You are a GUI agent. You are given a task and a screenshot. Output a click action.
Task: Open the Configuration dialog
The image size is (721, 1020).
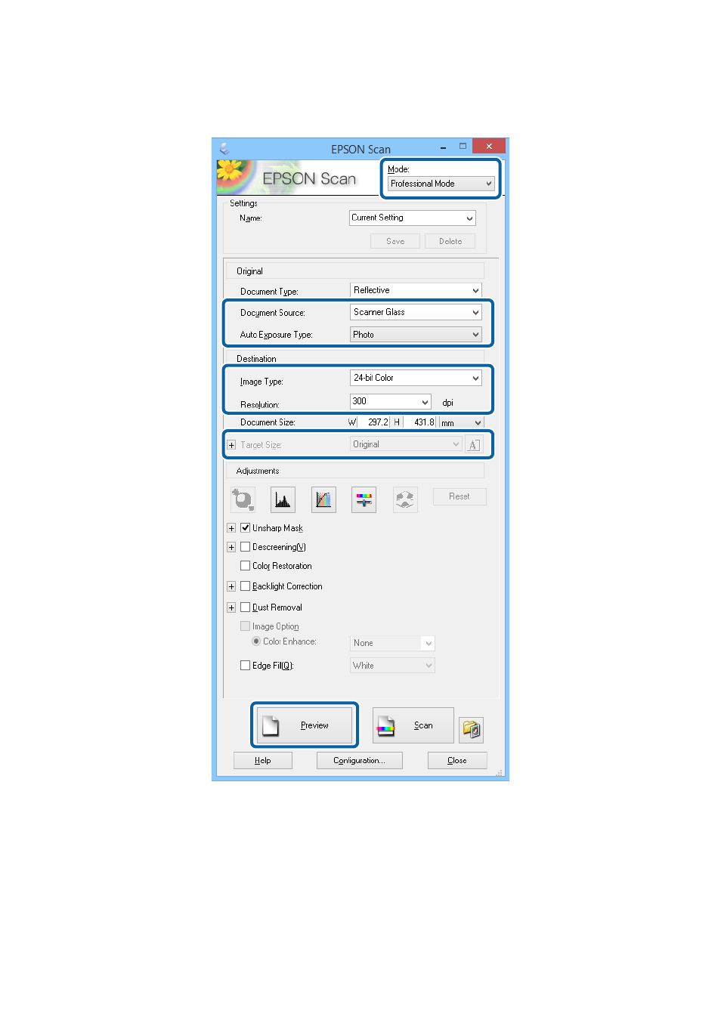[360, 760]
